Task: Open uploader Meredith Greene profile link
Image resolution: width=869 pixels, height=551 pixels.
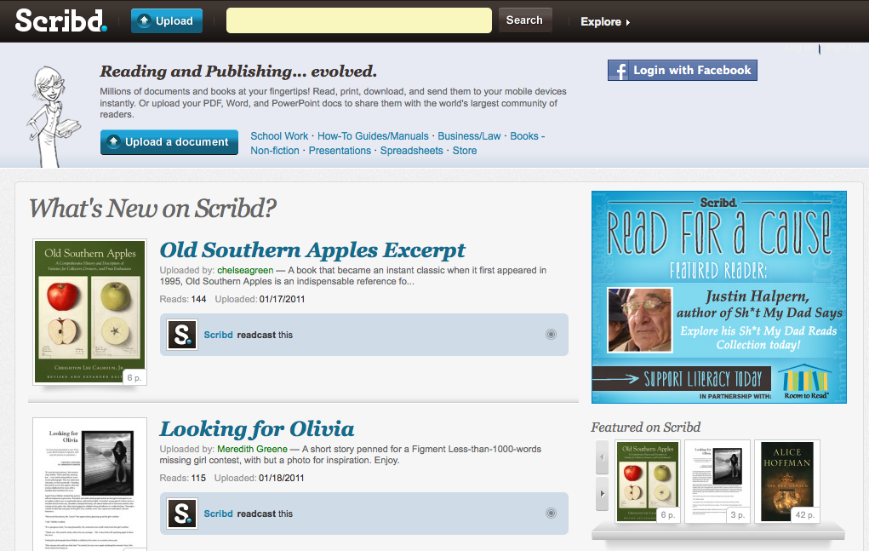Action: click(x=252, y=450)
